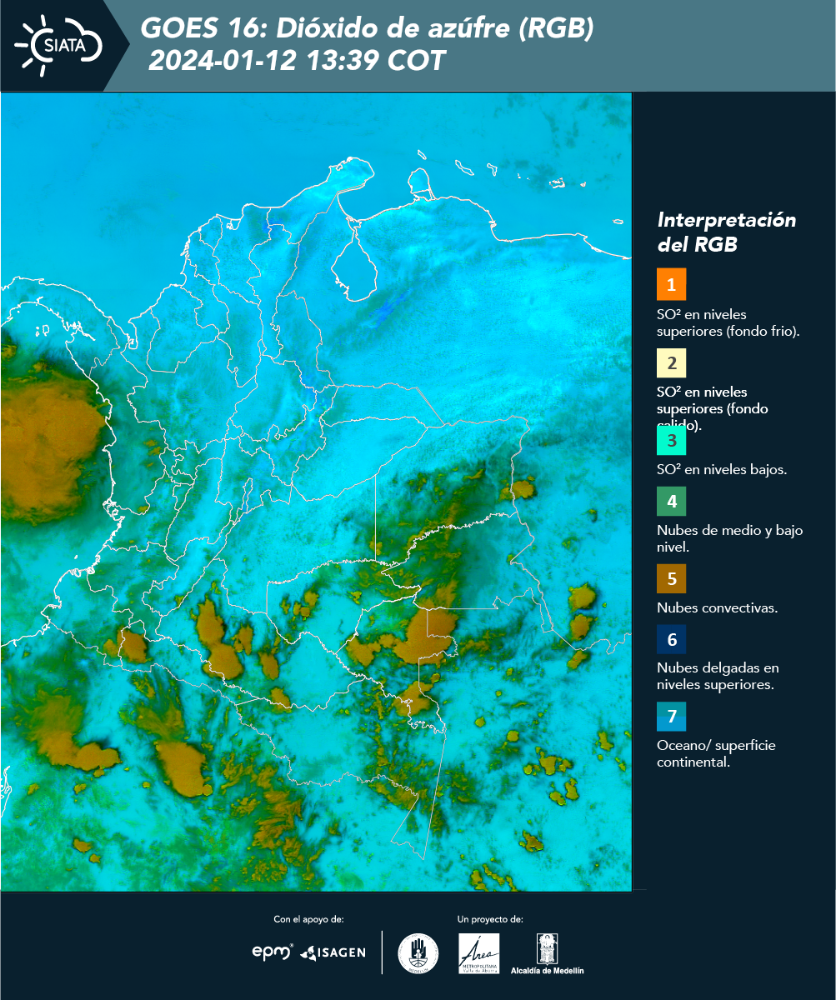
Task: Click the 'Oceano/ superficie continental.' label
Action: point(716,753)
